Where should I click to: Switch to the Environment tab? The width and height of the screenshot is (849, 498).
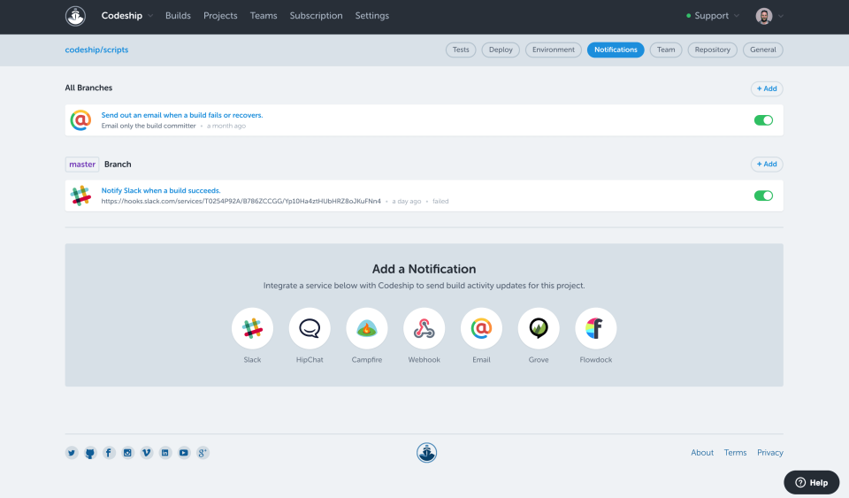[554, 50]
